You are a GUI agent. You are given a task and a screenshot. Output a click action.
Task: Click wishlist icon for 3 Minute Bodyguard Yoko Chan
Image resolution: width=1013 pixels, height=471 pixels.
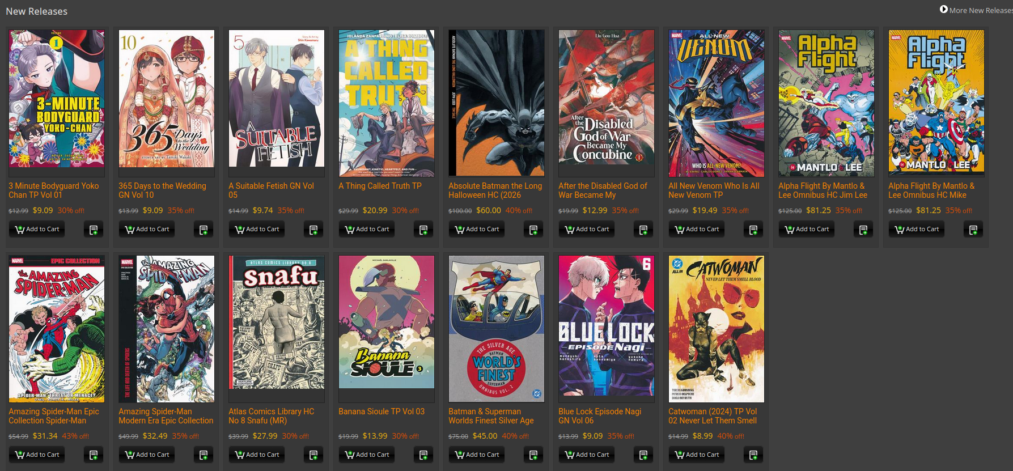click(x=94, y=230)
